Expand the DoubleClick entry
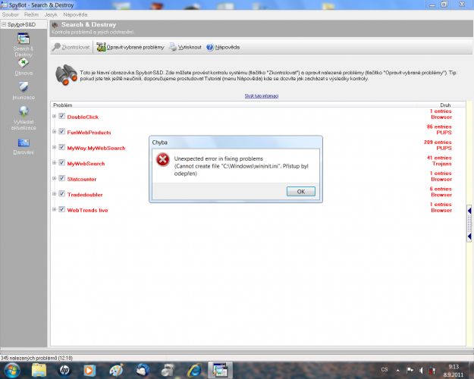Viewport: 474px width, 379px height. (54, 116)
